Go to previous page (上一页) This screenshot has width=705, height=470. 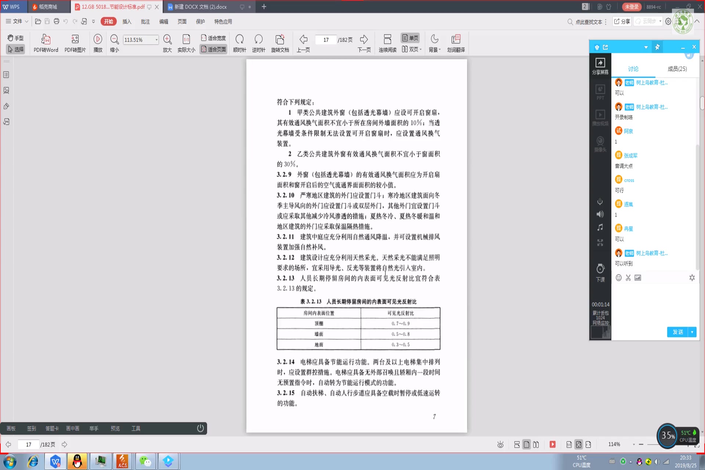pyautogui.click(x=303, y=43)
